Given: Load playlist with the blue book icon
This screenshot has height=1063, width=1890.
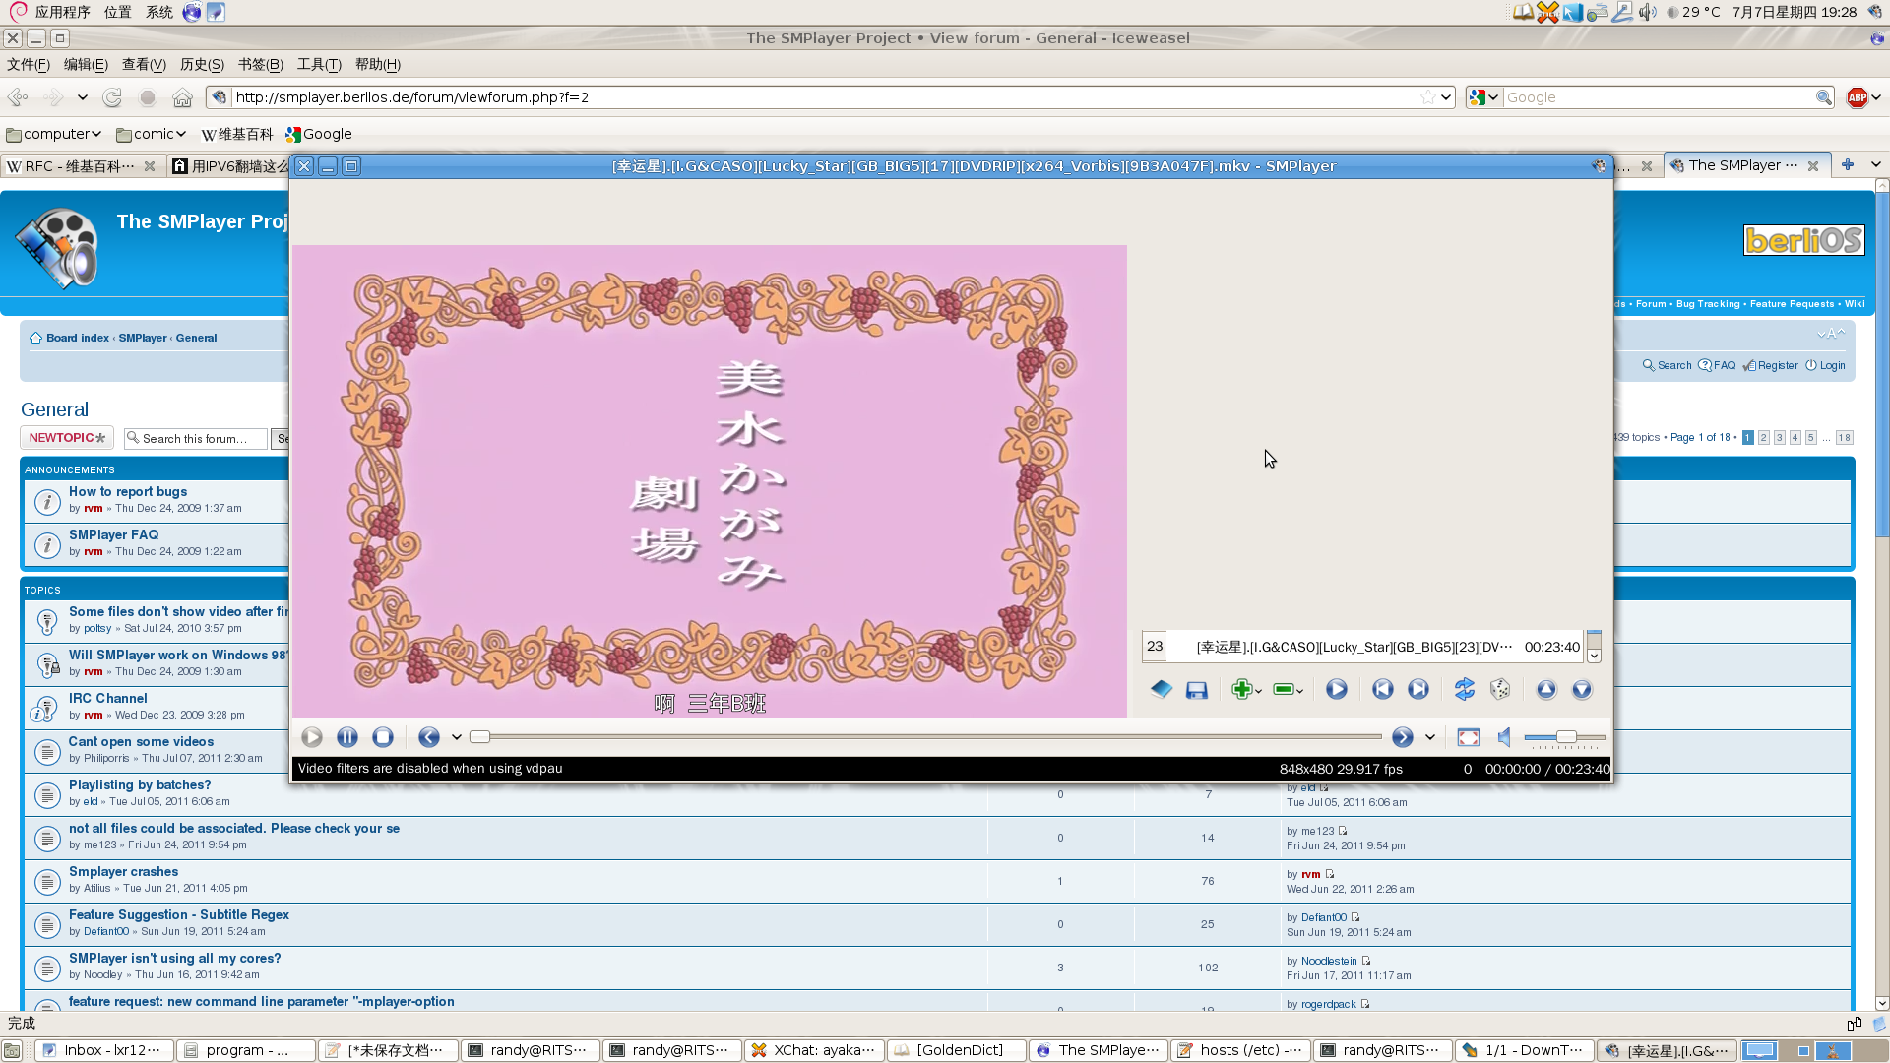Looking at the screenshot, I should 1161,689.
